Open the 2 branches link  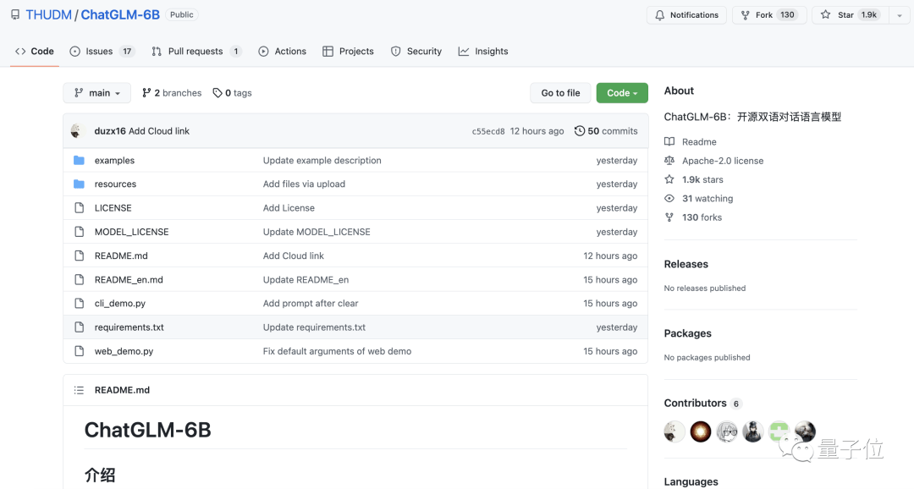point(172,93)
